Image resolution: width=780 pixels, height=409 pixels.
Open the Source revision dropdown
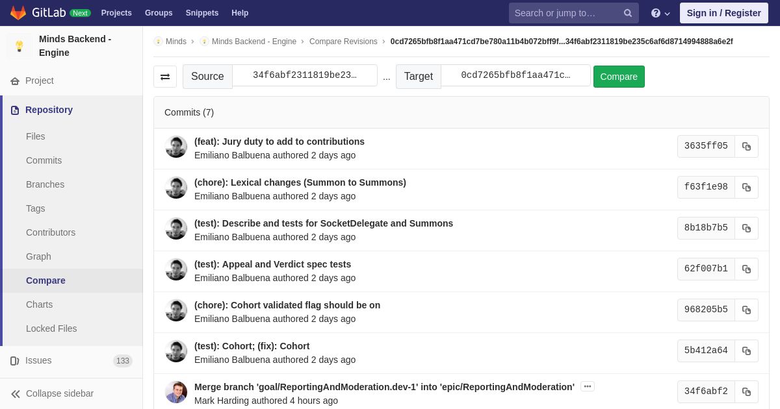305,75
